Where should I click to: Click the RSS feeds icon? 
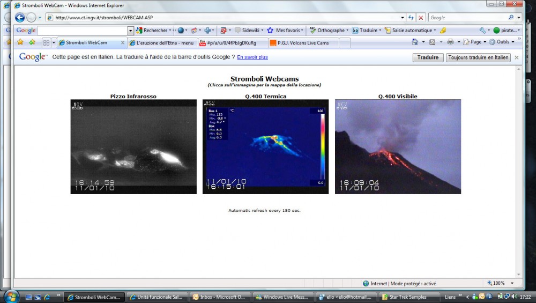tap(432, 42)
